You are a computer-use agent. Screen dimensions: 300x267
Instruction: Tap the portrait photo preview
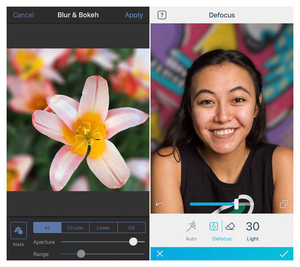pyautogui.click(x=222, y=119)
